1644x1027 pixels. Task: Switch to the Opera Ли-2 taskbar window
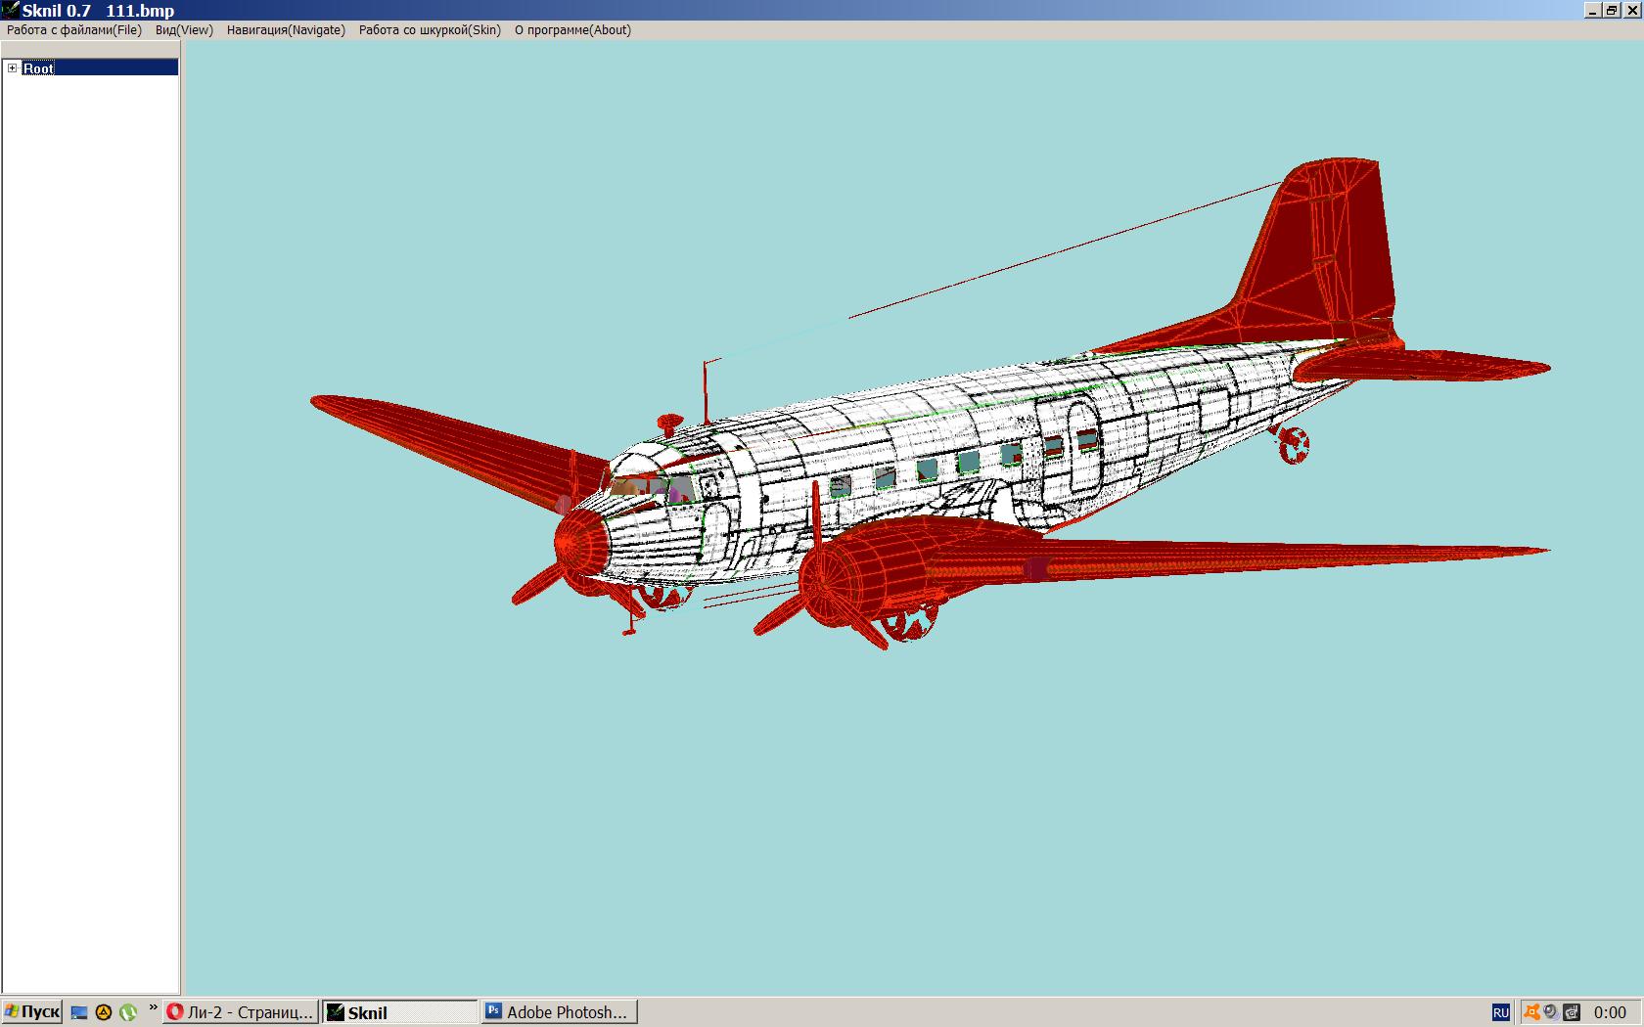241,1012
